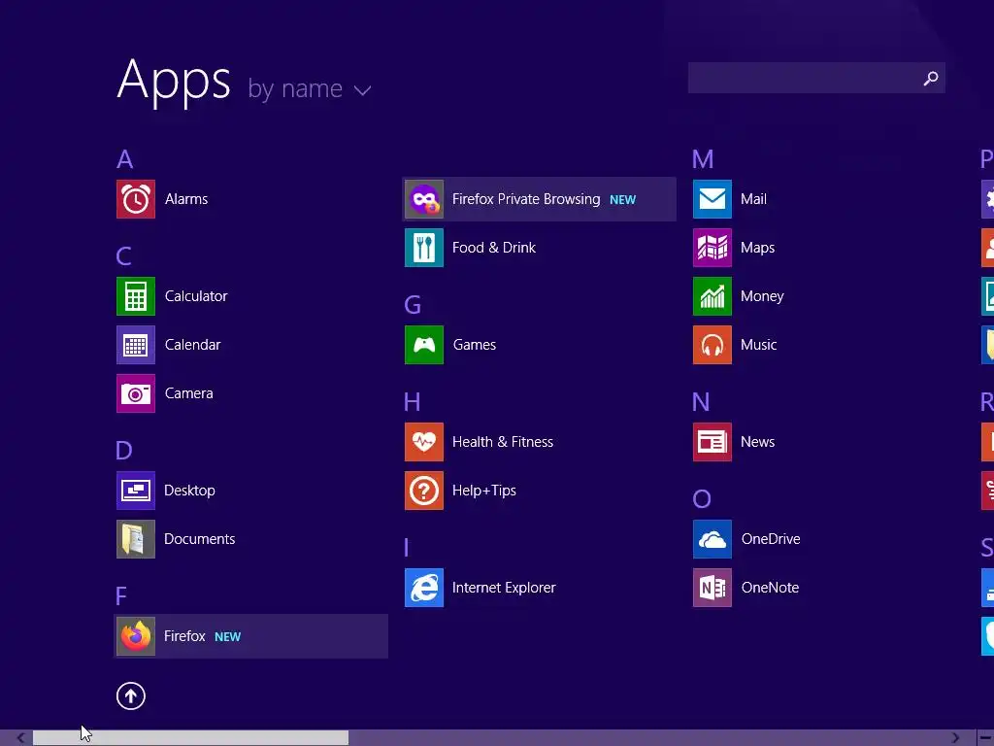994x746 pixels.
Task: Launch the Calculator app icon
Action: coord(136,296)
